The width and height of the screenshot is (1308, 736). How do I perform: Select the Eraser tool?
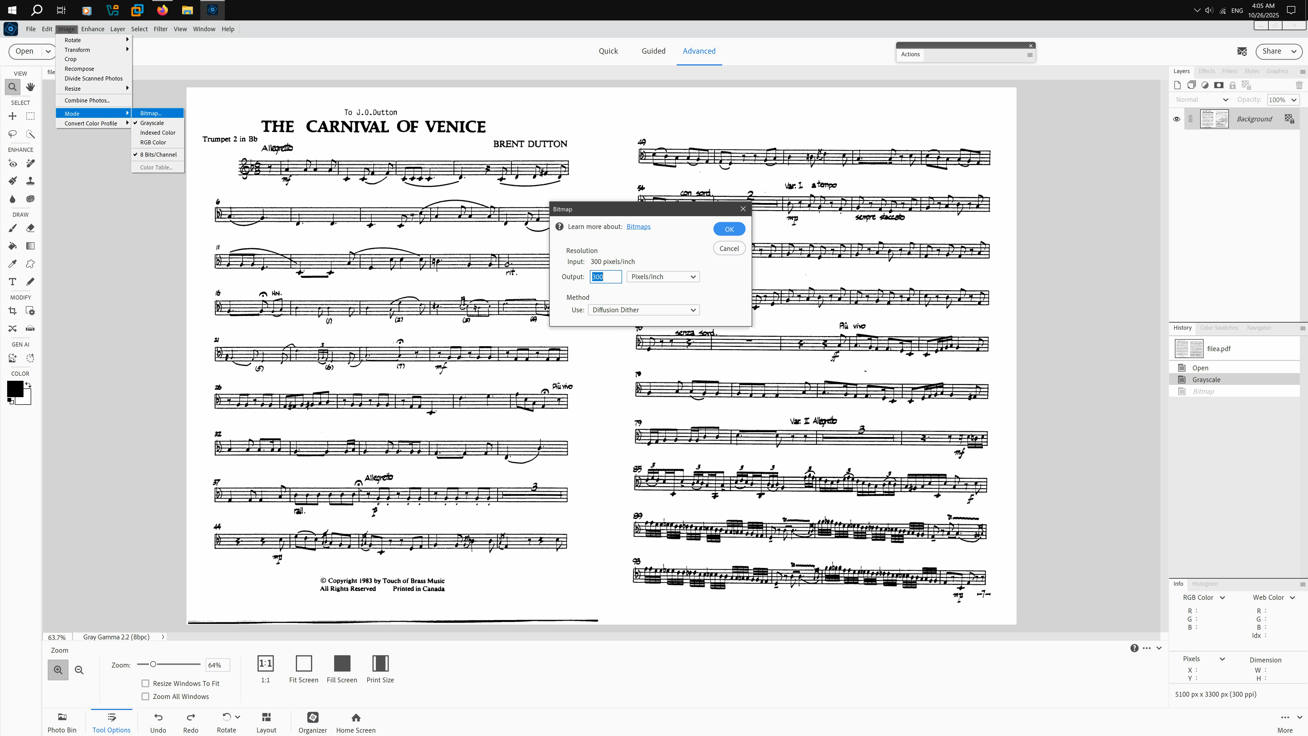point(30,228)
